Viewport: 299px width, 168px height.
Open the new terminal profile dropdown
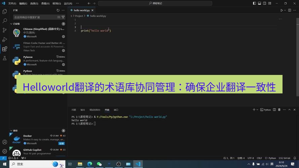[x=257, y=110]
